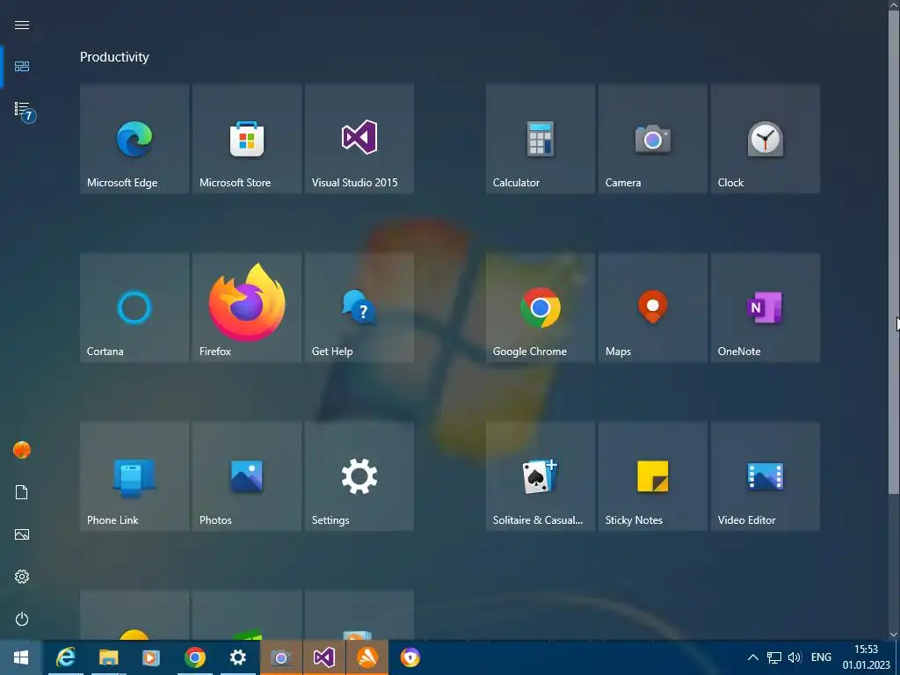The height and width of the screenshot is (675, 900).
Task: Open Microsoft Edge tile
Action: pos(134,139)
